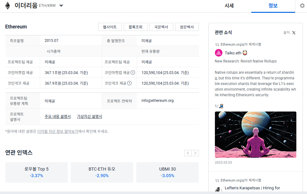
Task: Click the thread spool emoji after 1/
Action: [221, 106]
